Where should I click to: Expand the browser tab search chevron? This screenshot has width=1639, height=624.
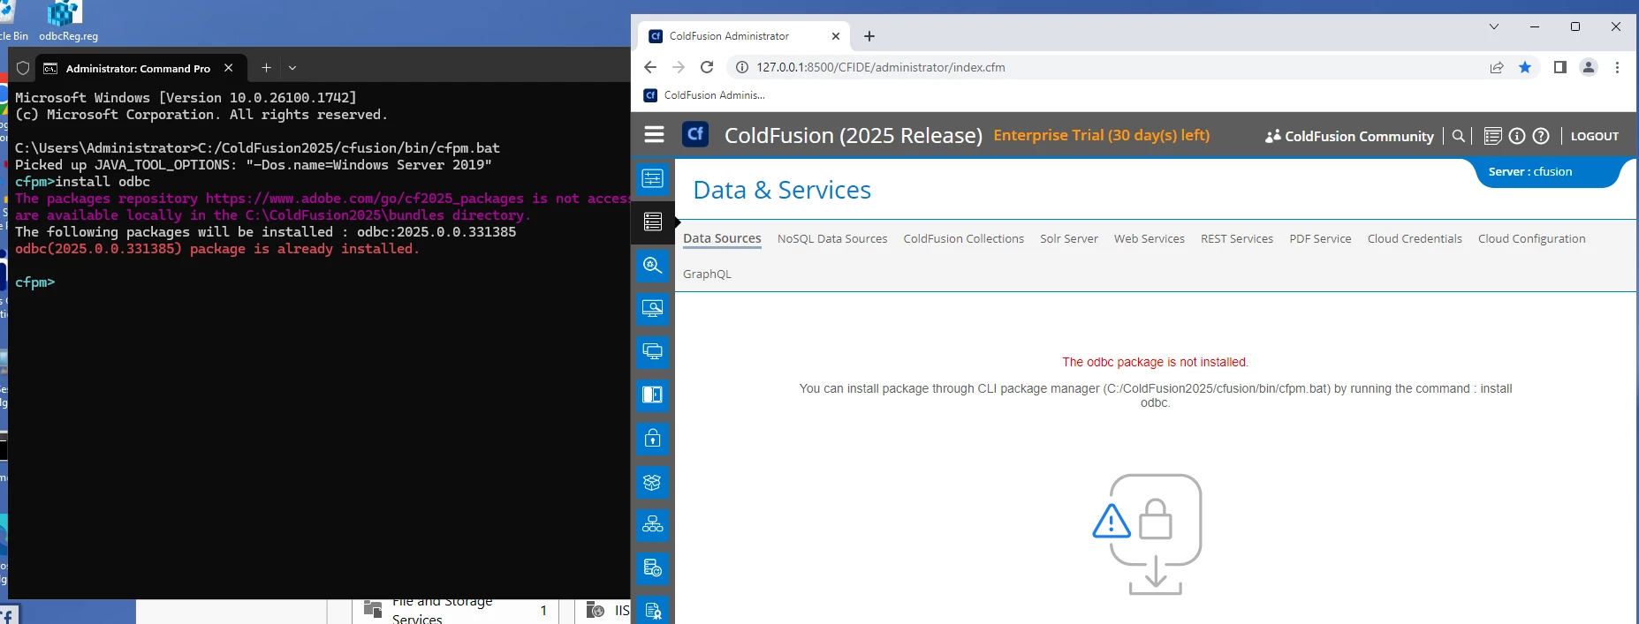1494,26
